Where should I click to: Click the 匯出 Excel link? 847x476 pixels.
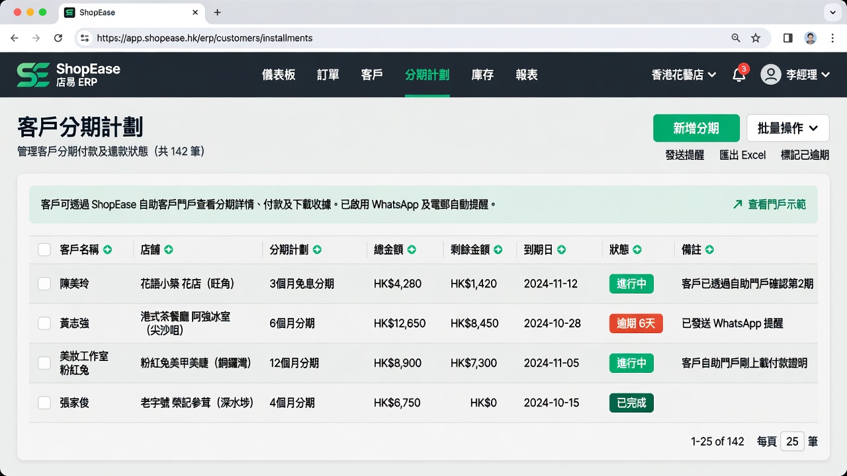point(742,155)
